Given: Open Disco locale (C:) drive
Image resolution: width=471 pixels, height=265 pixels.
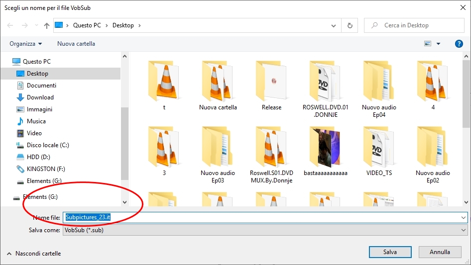Looking at the screenshot, I should point(43,145).
